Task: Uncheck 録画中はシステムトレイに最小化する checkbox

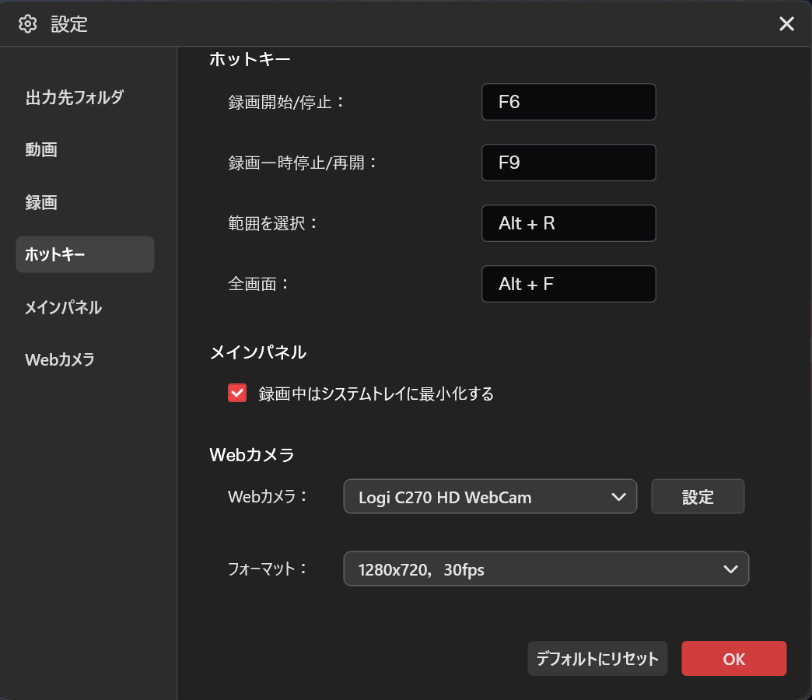Action: point(237,394)
